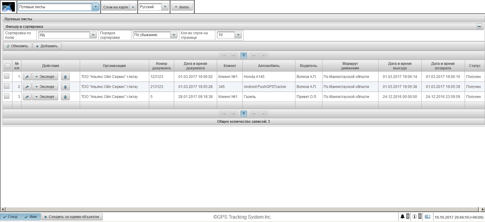This screenshot has width=485, height=222.
Task: Select the checkbox for row 2
Action: point(7,86)
